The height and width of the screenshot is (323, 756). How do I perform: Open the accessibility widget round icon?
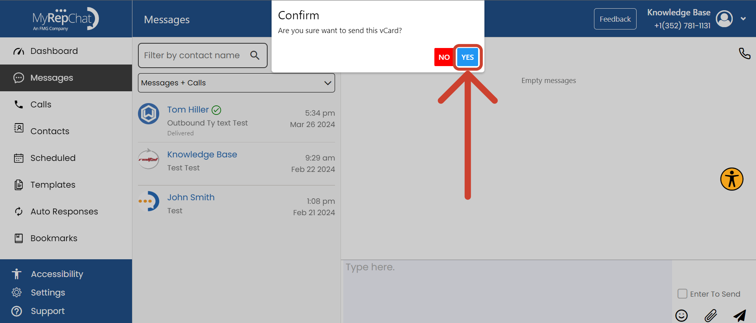pyautogui.click(x=732, y=179)
